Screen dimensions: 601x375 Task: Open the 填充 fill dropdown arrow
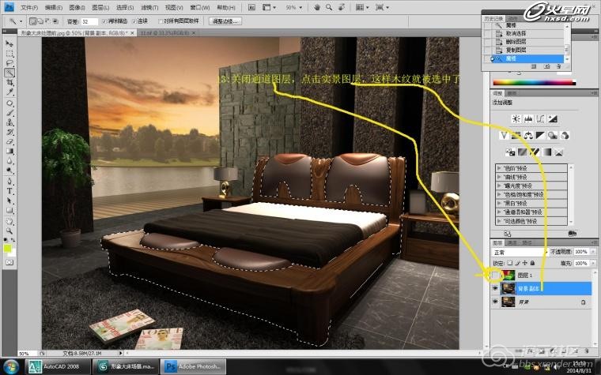click(x=593, y=263)
